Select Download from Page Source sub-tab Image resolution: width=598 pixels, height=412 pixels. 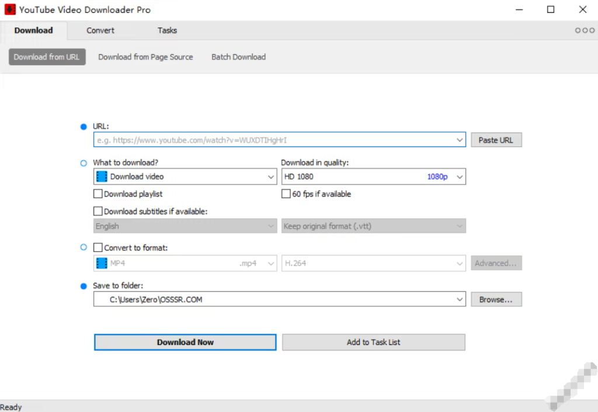point(145,57)
